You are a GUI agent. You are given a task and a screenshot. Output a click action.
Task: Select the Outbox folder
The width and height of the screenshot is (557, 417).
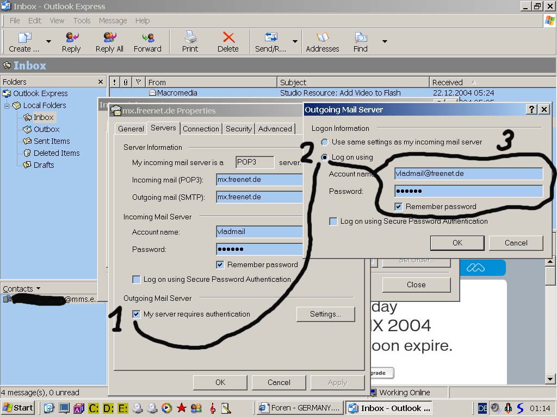(46, 129)
